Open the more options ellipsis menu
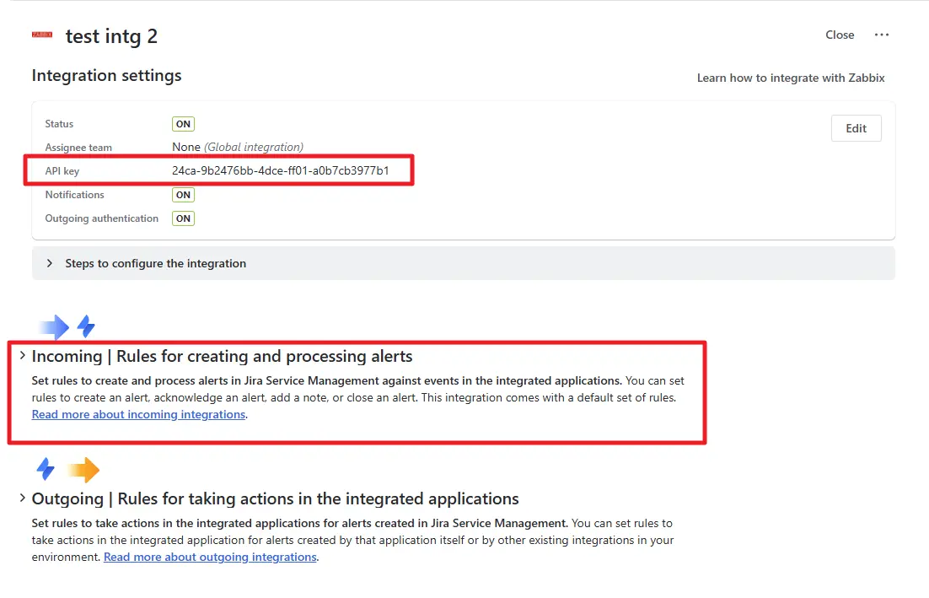 click(x=882, y=35)
